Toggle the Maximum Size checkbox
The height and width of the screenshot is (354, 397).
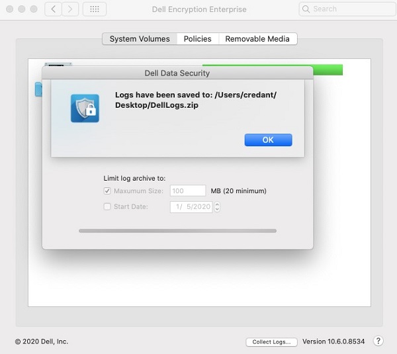pyautogui.click(x=107, y=191)
